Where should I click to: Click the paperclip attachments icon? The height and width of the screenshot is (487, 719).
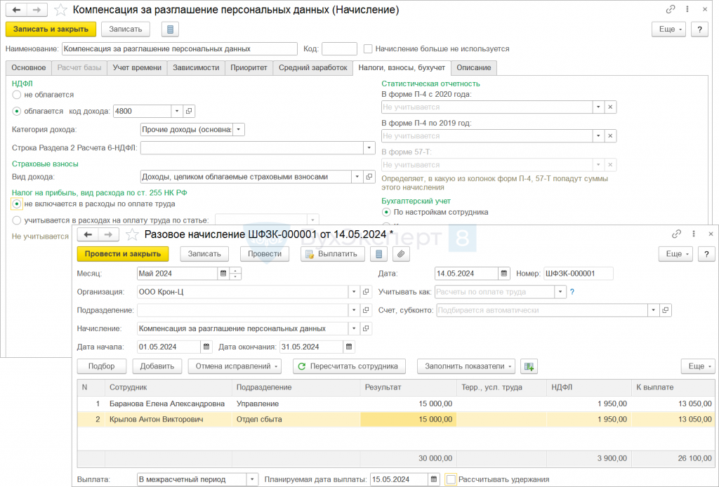click(400, 254)
